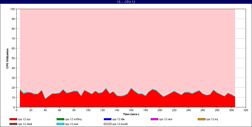Image resolution: width=252 pixels, height=127 pixels.
Task: Click the x-axis tick label 200
Action: (160, 110)
